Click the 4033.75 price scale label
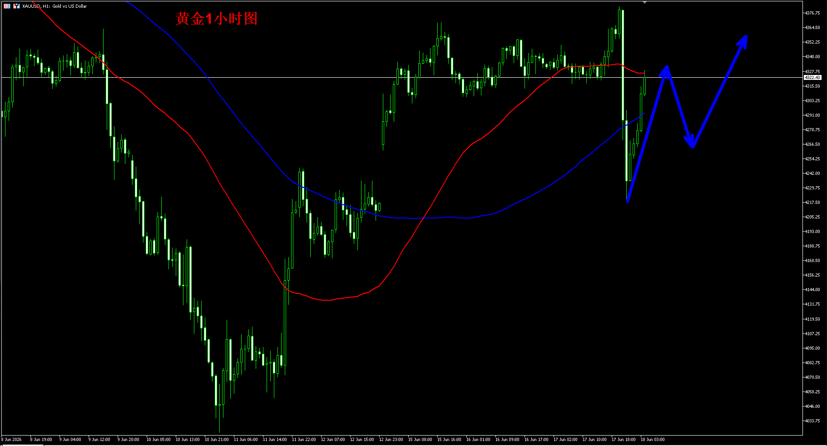This screenshot has width=827, height=446. tap(812, 421)
